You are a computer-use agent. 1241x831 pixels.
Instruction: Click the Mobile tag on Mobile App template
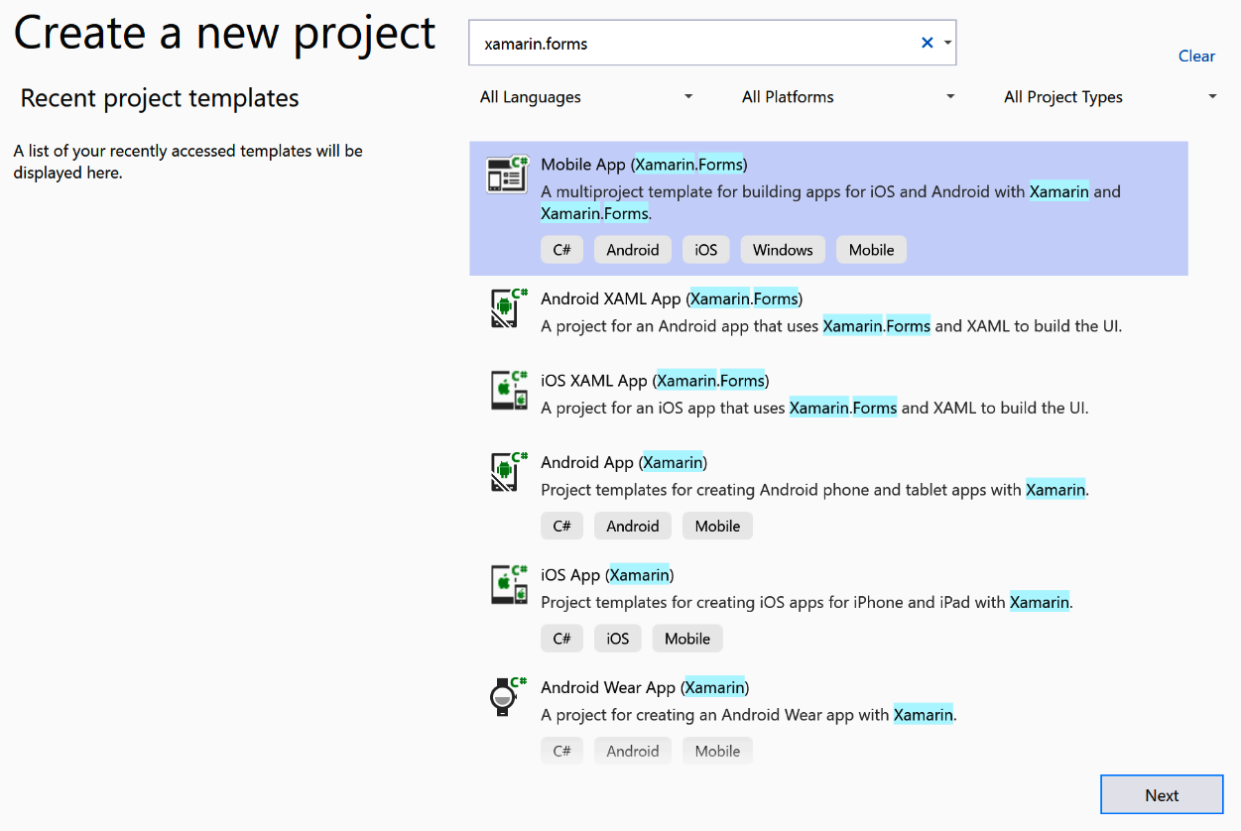[872, 250]
